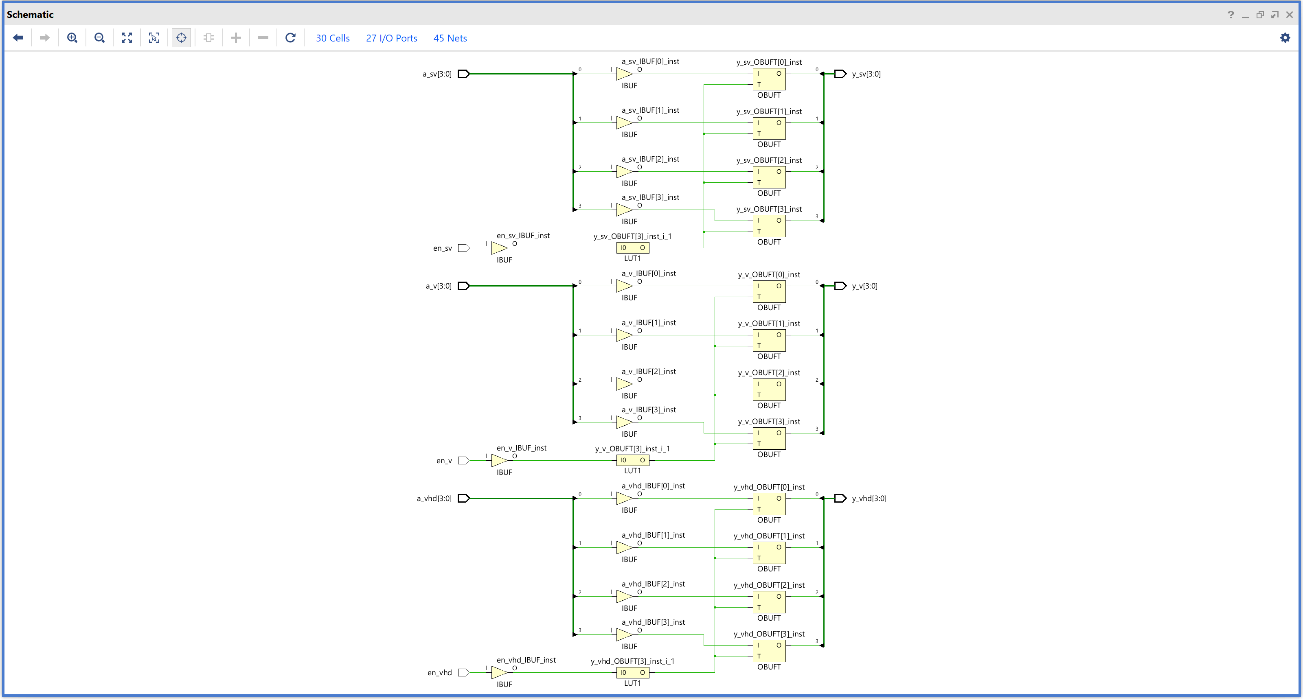Click the select area icon
The width and height of the screenshot is (1303, 700).
(x=154, y=38)
